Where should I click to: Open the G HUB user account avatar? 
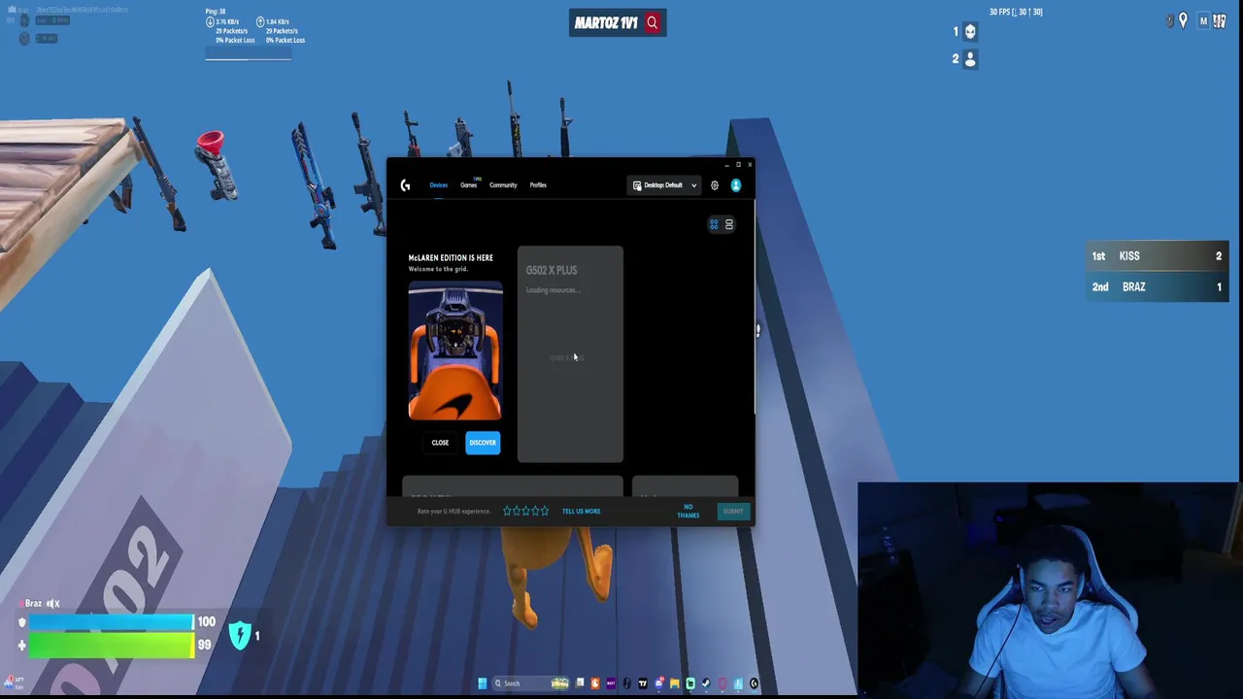pyautogui.click(x=736, y=185)
